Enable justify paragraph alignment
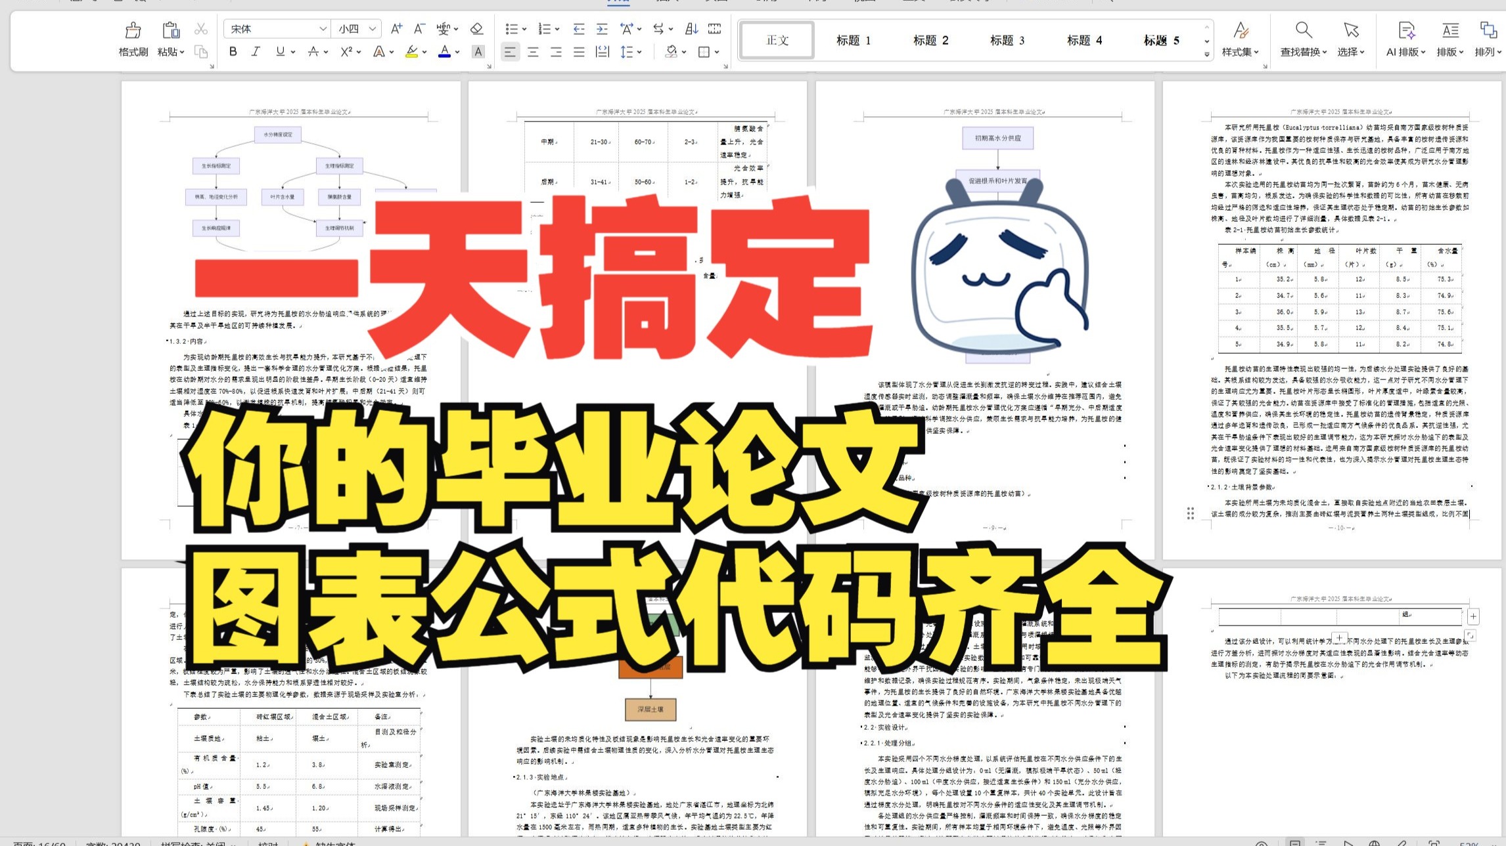Screen dimensions: 1506x846 pyautogui.click(x=579, y=52)
